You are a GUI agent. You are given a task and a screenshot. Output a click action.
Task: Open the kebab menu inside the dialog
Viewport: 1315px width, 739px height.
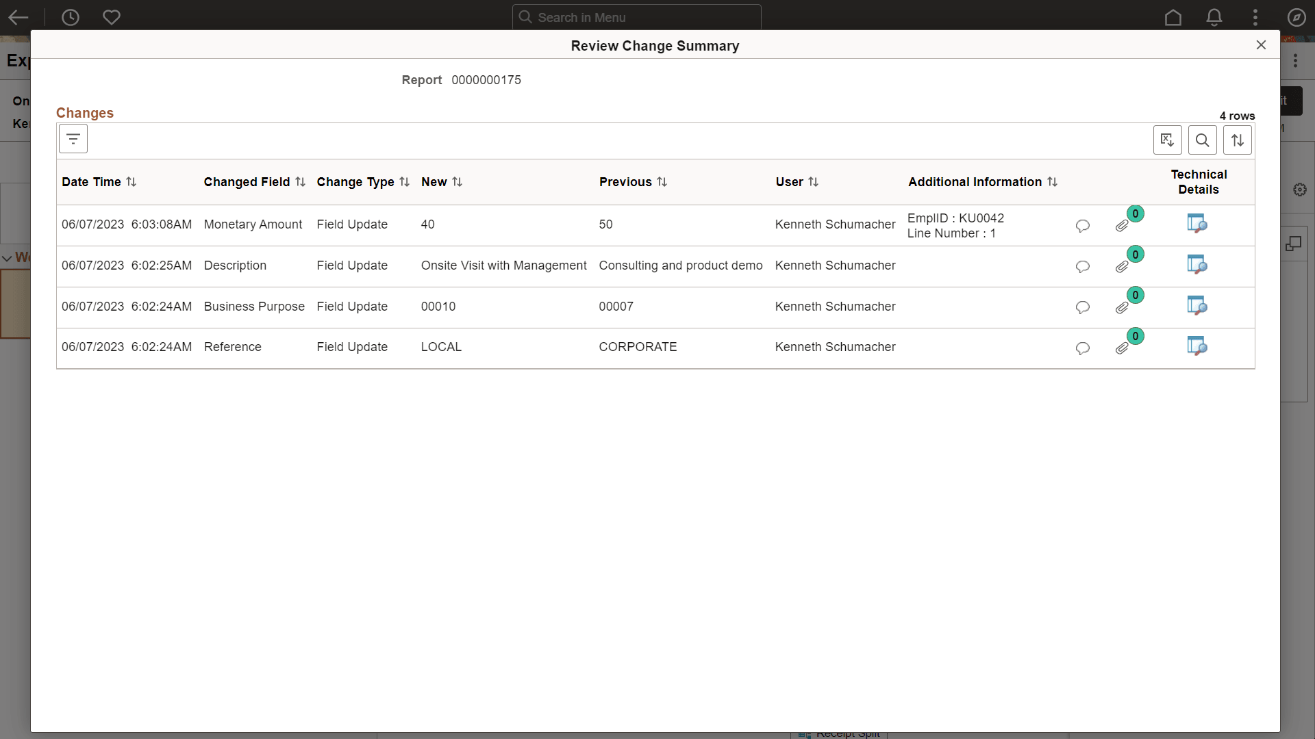[x=1296, y=60]
